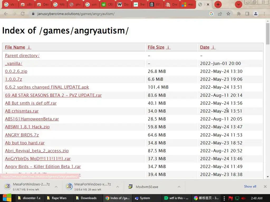
Task: Download Angry Birds Killer Edition Beta 1.rar
Action: pos(43,166)
